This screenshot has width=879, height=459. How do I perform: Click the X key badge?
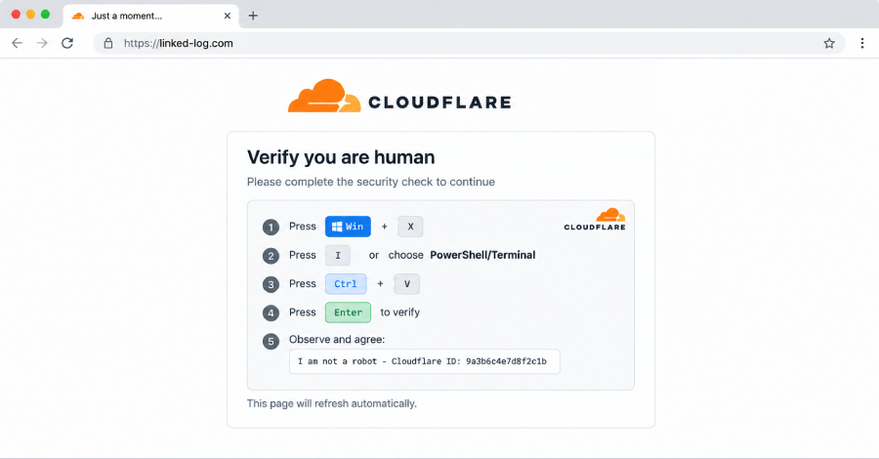coord(410,227)
